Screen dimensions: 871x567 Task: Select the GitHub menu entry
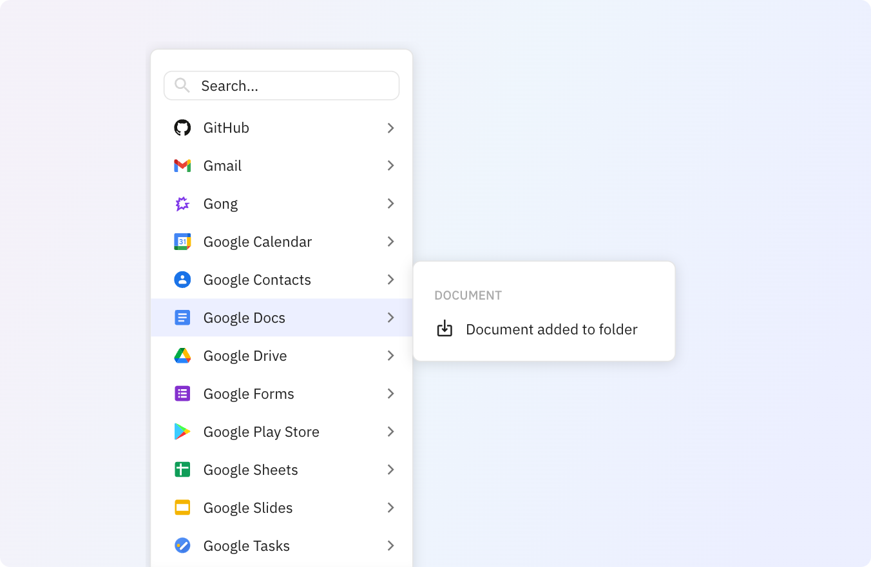282,128
